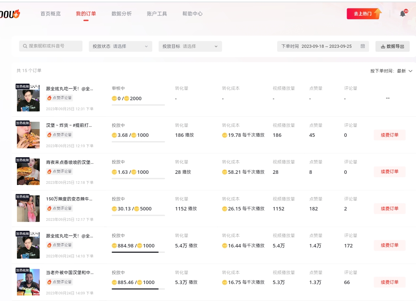
Task: Click the title 宵夜来点香喷喷的汉堡...
Action: click(x=70, y=162)
